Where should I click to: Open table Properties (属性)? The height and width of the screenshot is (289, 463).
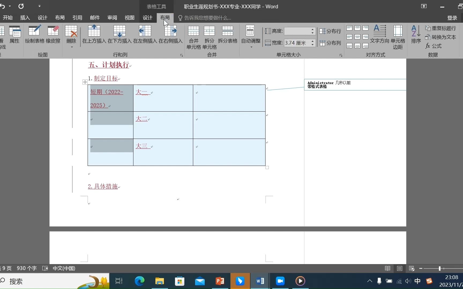tap(15, 34)
